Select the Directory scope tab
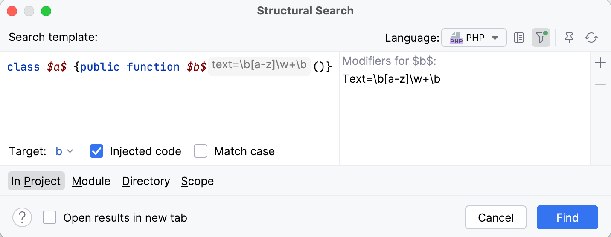This screenshot has height=237, width=611. coord(146,181)
